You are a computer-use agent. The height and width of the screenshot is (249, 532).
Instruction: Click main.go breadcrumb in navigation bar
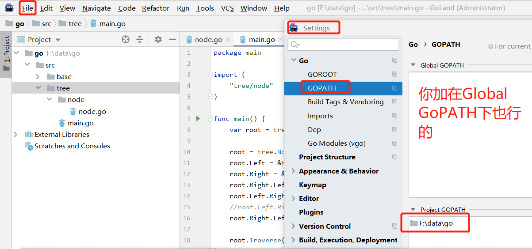coord(108,23)
